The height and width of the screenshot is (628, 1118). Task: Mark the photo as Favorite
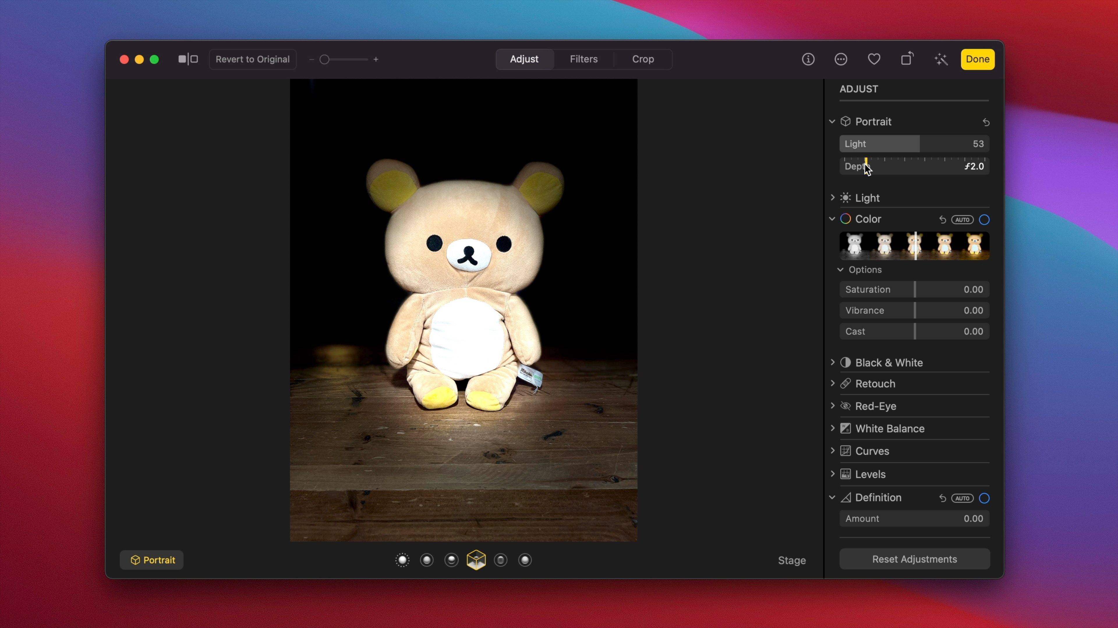tap(874, 59)
